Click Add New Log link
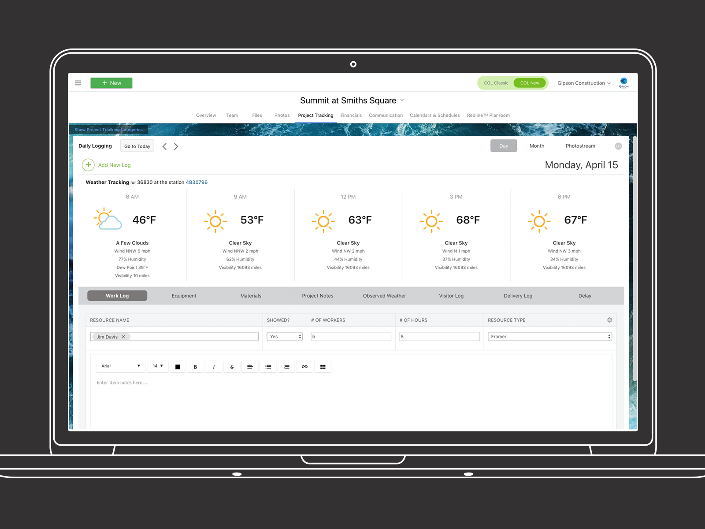 coord(115,165)
